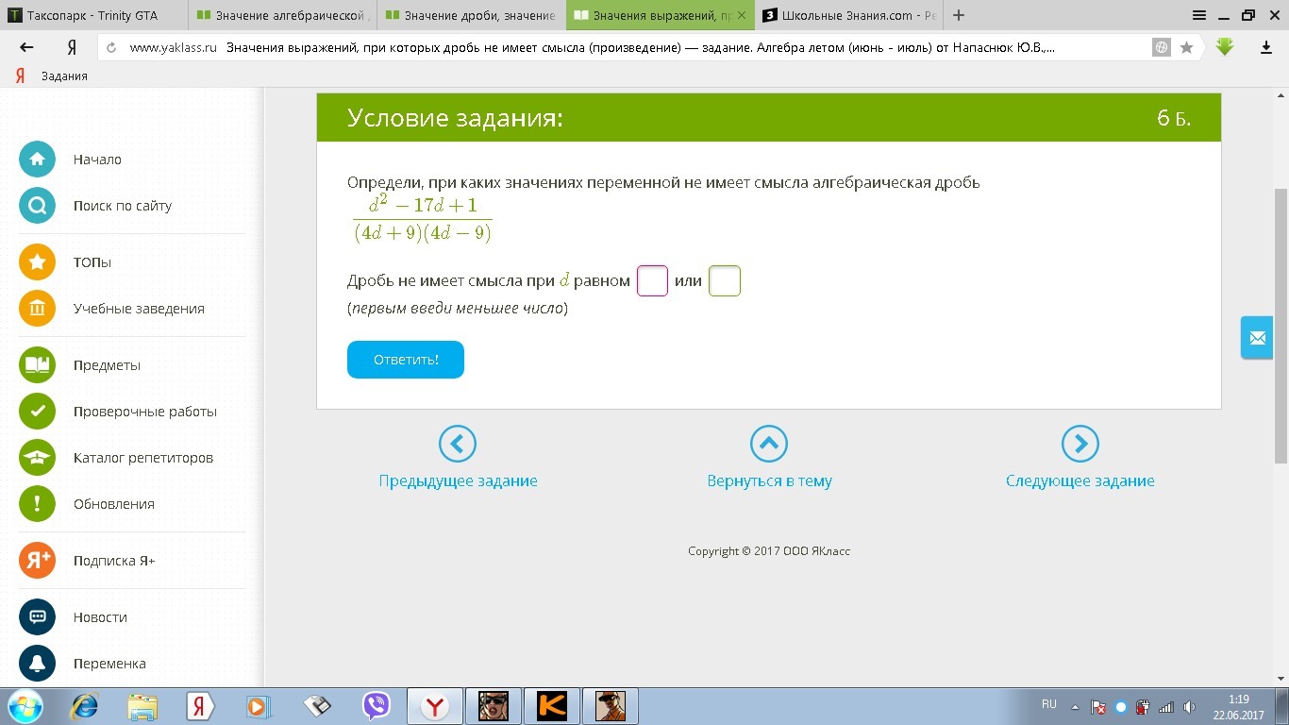Open the Windows Start button

[25, 706]
